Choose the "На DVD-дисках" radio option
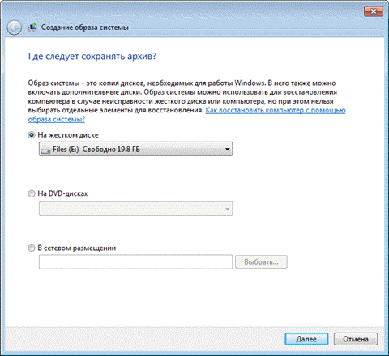Image resolution: width=389 pixels, height=356 pixels. [x=32, y=193]
